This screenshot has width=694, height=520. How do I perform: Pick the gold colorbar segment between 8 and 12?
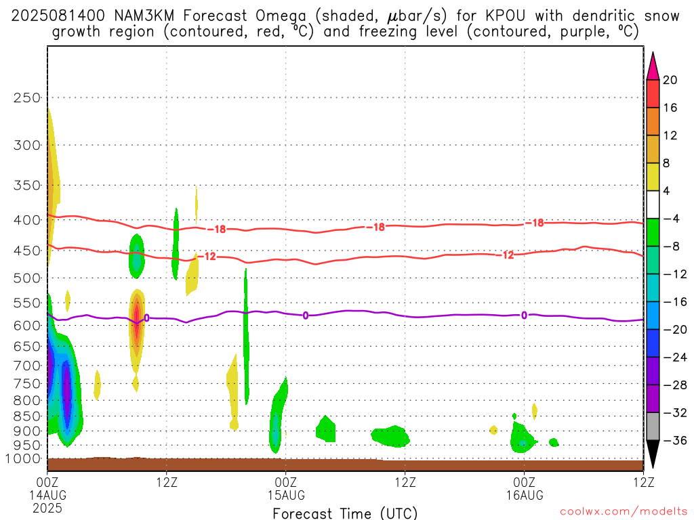click(653, 150)
